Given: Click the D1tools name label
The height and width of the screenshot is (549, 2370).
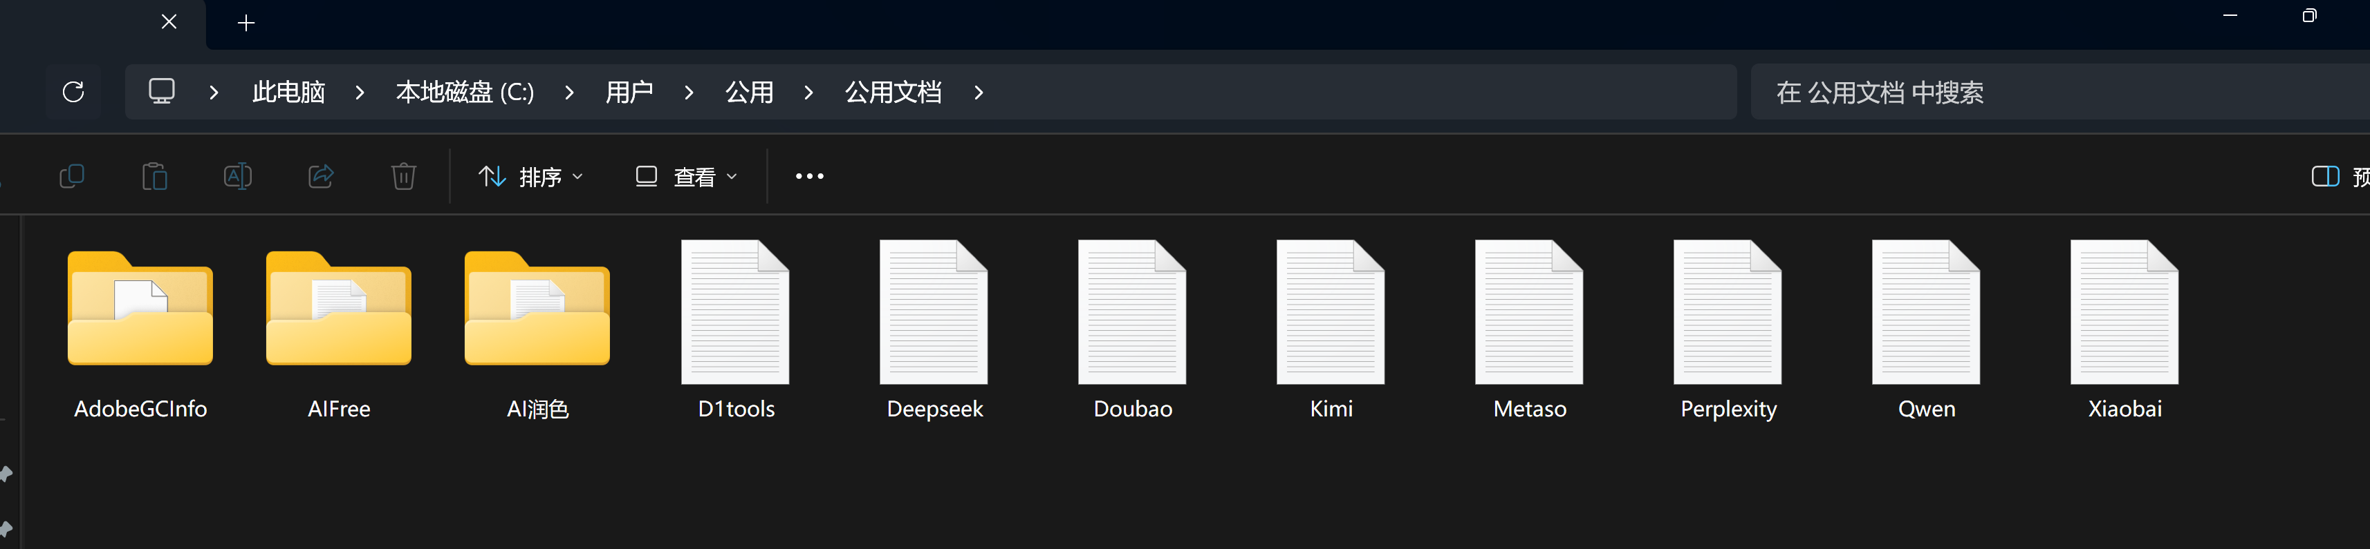Looking at the screenshot, I should pos(736,410).
